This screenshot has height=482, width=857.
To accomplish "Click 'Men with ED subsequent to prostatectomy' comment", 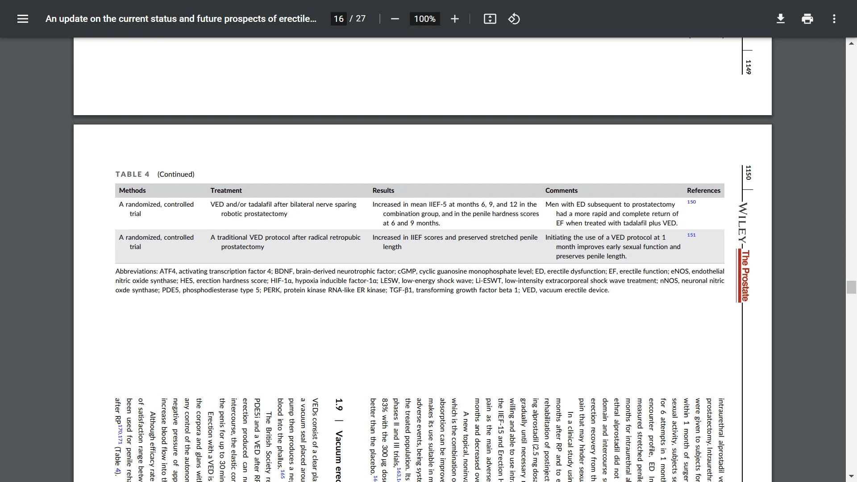I will pyautogui.click(x=612, y=214).
